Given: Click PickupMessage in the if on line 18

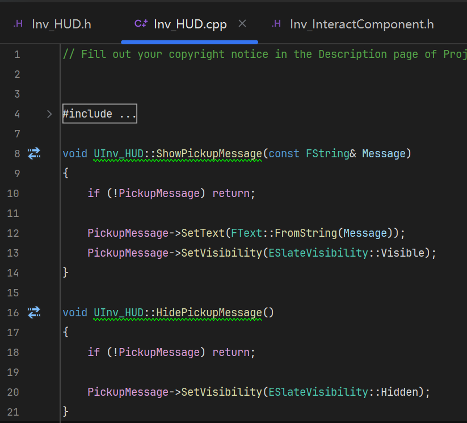Looking at the screenshot, I should [159, 353].
